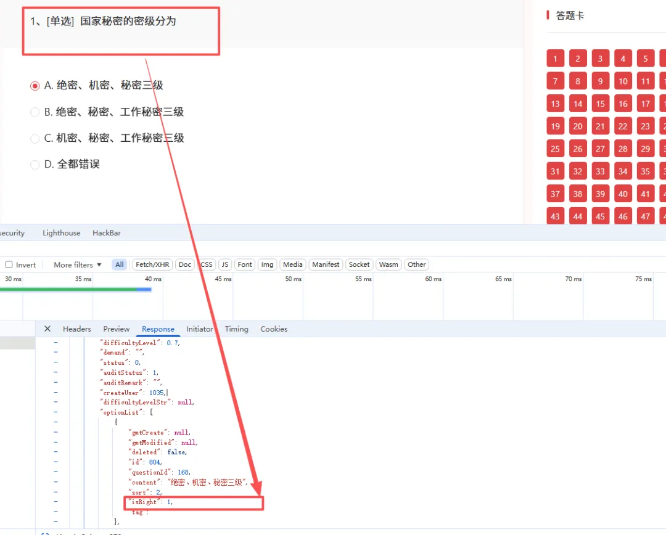Click the question text 国家秘密的密级分为
The height and width of the screenshot is (535, 666).
tap(128, 21)
